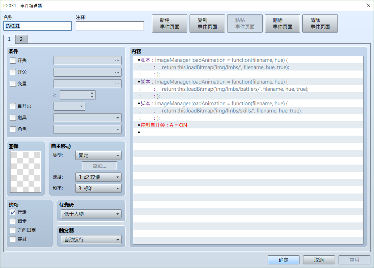Uncheck the 行走 option

[x=13, y=212]
